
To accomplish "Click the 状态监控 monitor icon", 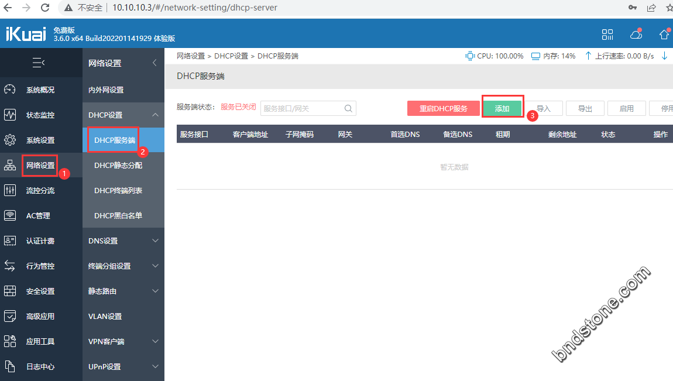I will [10, 115].
